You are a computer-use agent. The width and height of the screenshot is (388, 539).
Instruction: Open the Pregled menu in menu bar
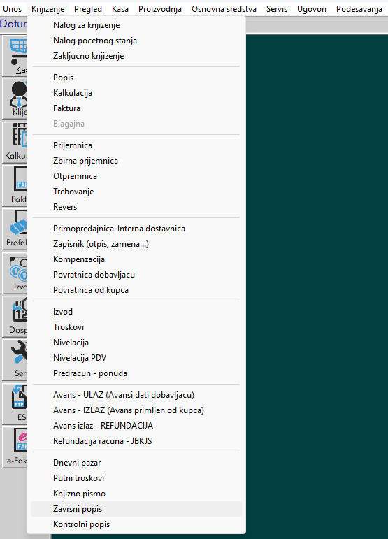pyautogui.click(x=88, y=9)
